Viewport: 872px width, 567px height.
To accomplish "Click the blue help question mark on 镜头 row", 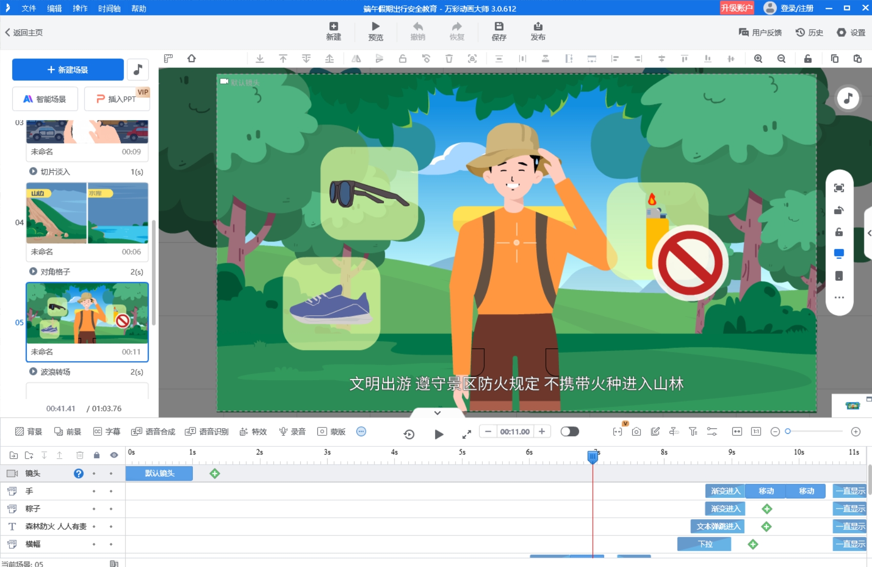I will click(x=79, y=473).
